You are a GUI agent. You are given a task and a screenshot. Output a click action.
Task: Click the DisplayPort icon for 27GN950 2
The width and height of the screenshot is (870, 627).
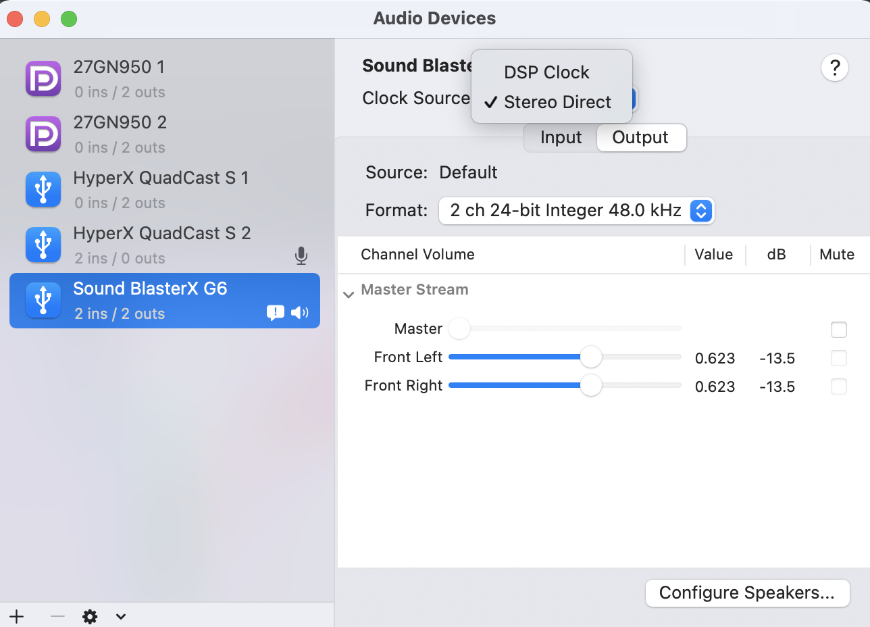tap(43, 134)
